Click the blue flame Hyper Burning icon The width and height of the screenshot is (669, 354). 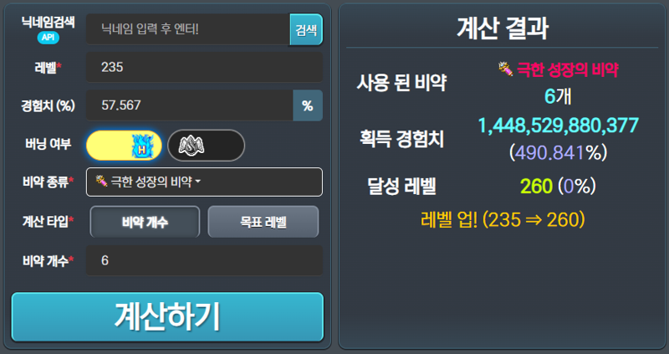point(142,146)
